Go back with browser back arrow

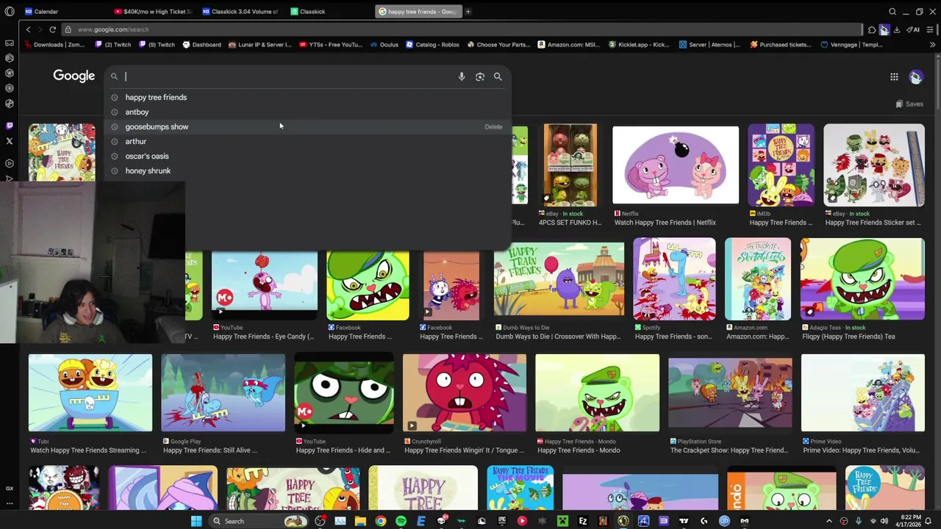click(28, 29)
